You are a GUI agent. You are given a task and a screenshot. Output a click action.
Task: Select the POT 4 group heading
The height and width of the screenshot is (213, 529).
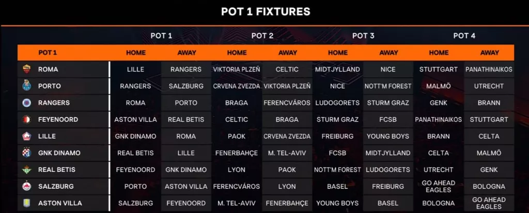[464, 35]
